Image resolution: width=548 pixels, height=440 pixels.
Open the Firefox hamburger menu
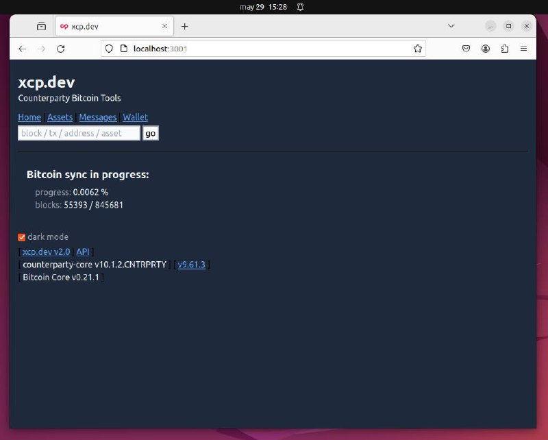(523, 49)
